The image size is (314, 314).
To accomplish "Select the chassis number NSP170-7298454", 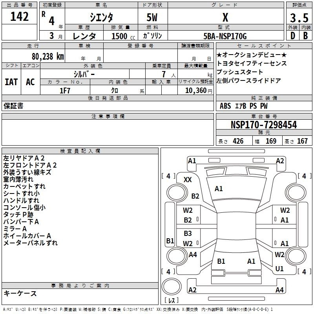I will (264, 125).
